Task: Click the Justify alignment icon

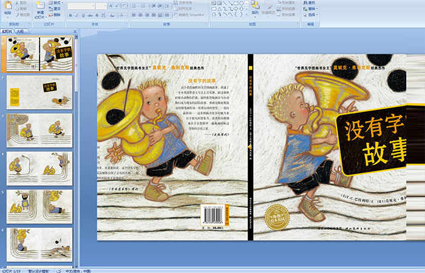Action: (154, 15)
